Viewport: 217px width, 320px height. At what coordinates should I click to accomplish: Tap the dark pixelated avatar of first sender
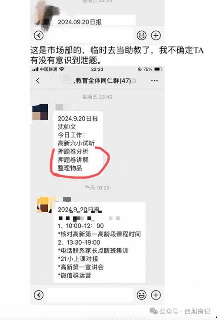tap(40, 111)
